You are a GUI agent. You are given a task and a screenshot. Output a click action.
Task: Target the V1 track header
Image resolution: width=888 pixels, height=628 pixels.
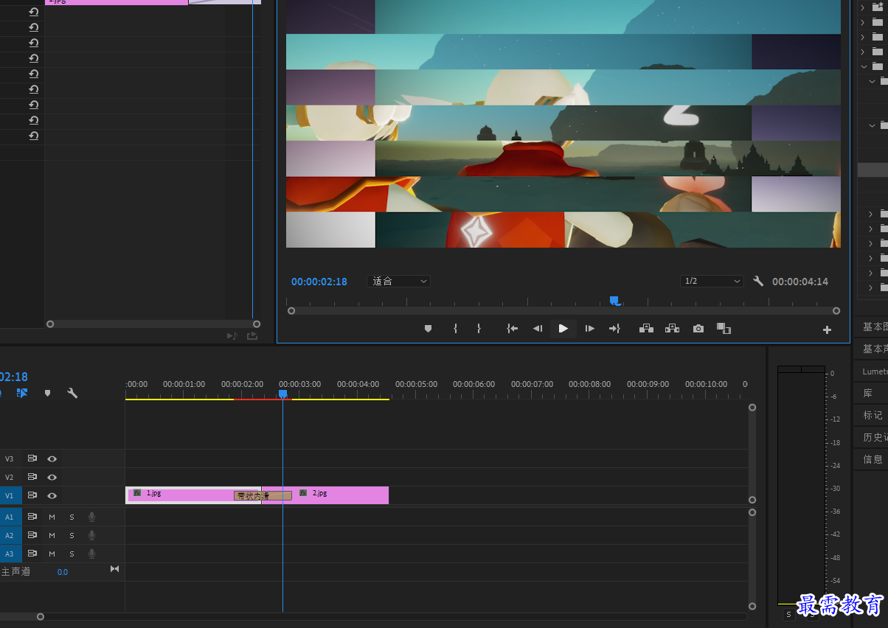pyautogui.click(x=10, y=496)
